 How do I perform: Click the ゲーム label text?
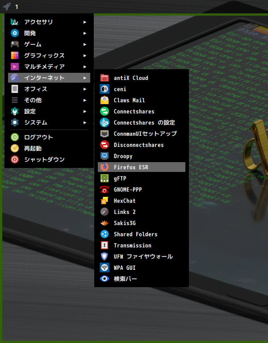point(33,44)
